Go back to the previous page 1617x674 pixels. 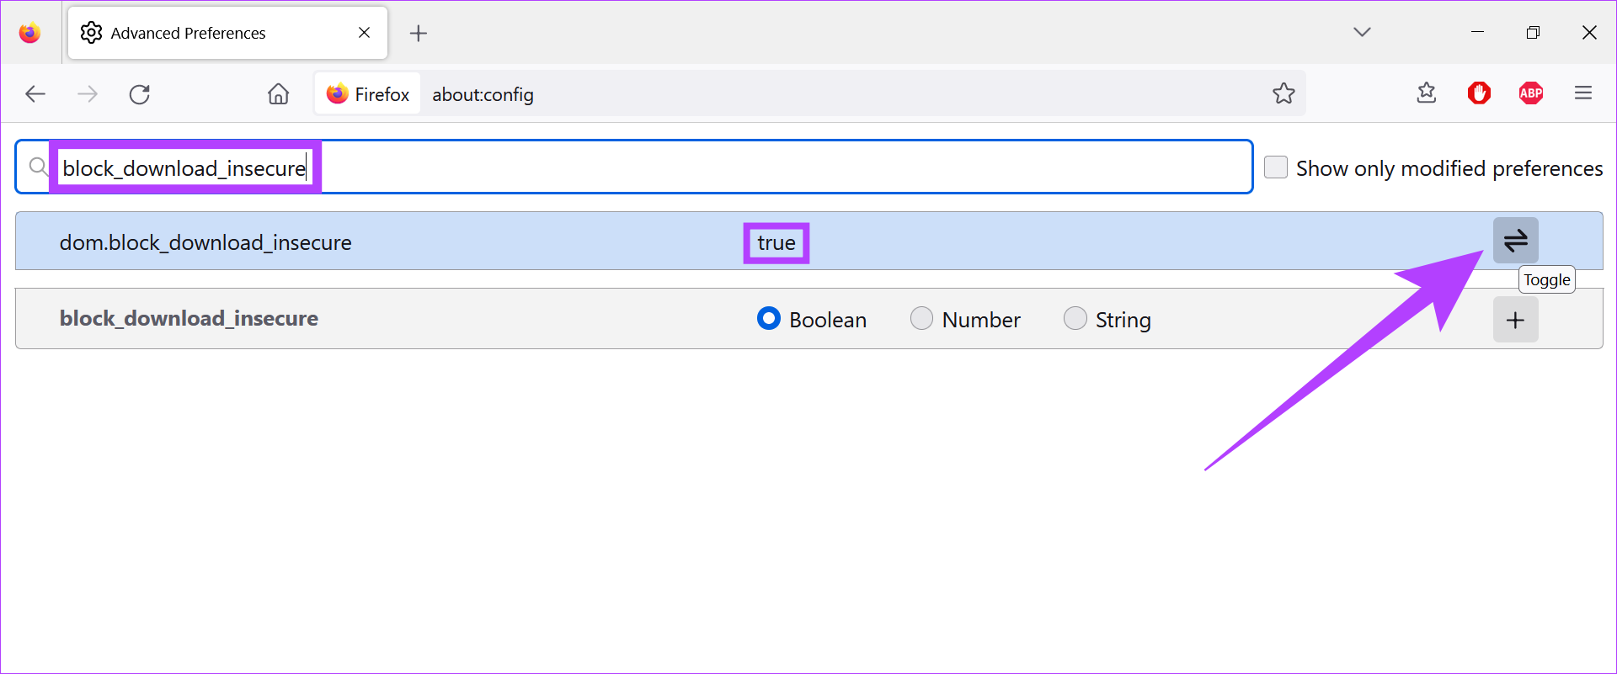[35, 94]
